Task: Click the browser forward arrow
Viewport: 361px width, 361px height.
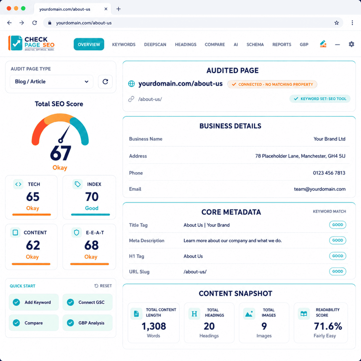Action: tap(22, 23)
